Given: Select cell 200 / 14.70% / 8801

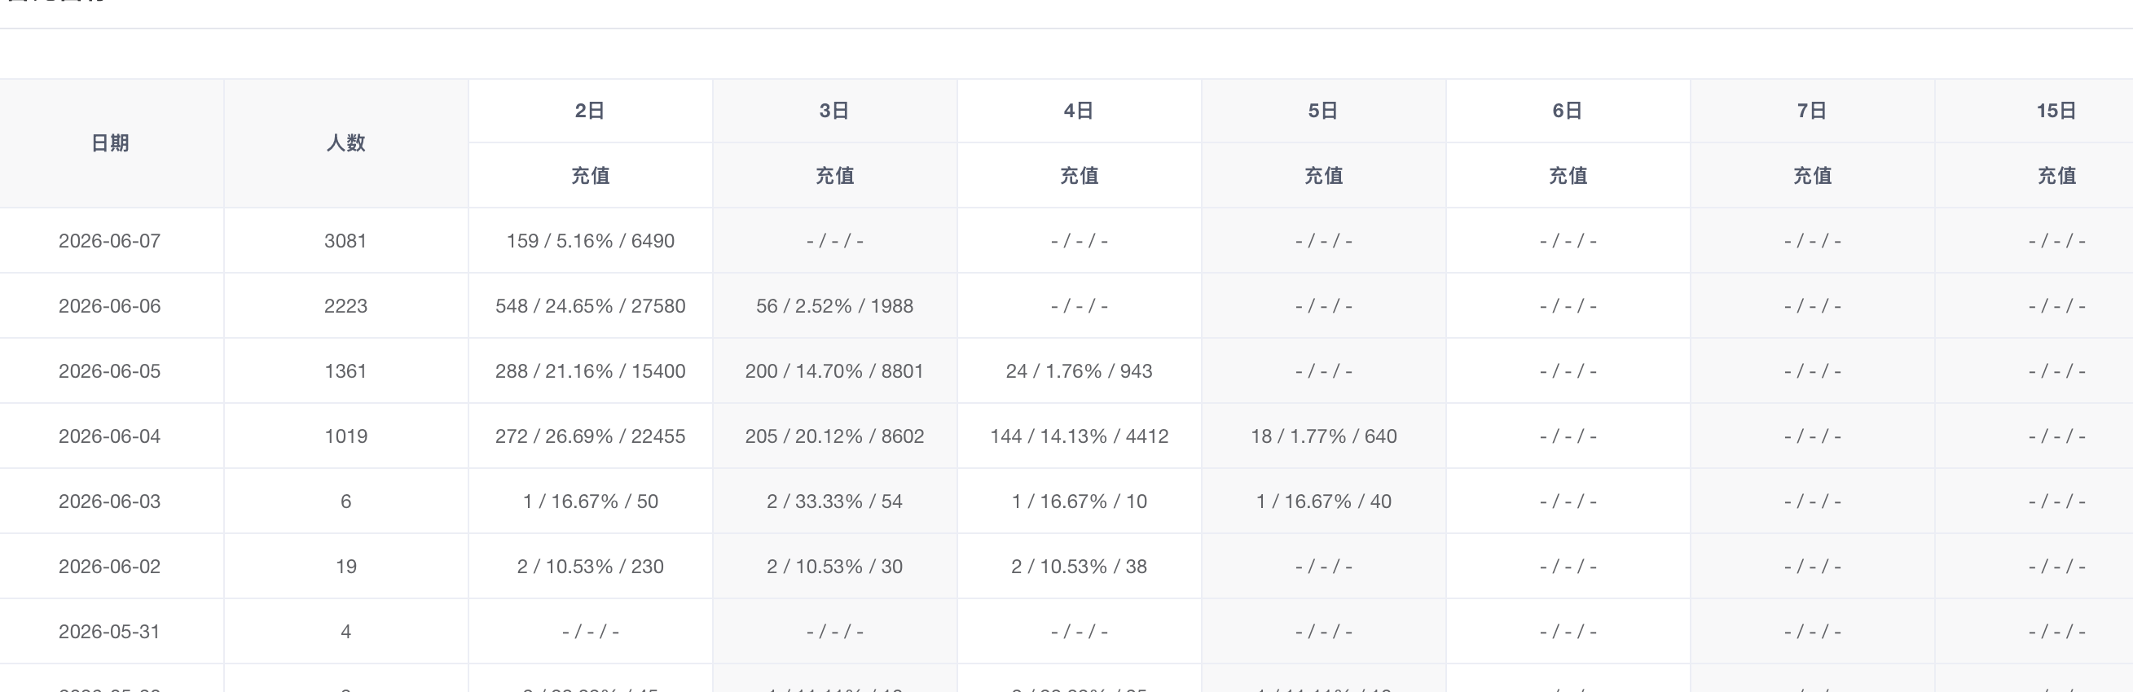Looking at the screenshot, I should [x=834, y=371].
